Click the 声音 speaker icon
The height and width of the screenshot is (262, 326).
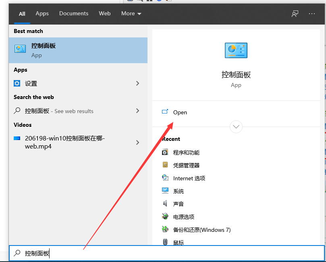coord(165,203)
